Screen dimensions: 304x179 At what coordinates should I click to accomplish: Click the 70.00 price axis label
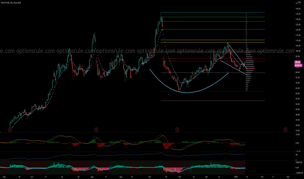(x=298, y=83)
